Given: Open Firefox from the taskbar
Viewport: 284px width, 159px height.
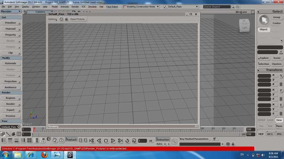Looking at the screenshot, I should click(44, 155).
